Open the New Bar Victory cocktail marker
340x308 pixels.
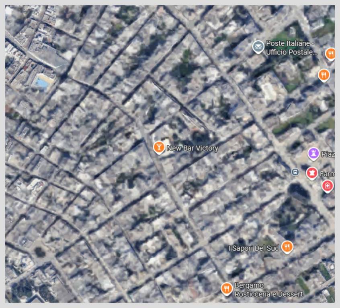(159, 147)
